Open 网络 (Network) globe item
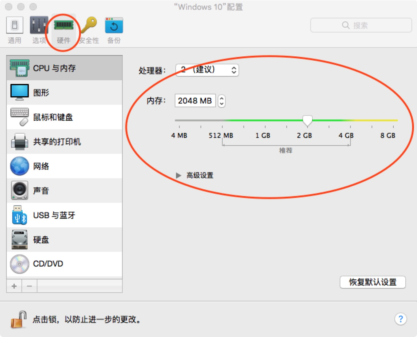This screenshot has width=417, height=337. (x=64, y=166)
